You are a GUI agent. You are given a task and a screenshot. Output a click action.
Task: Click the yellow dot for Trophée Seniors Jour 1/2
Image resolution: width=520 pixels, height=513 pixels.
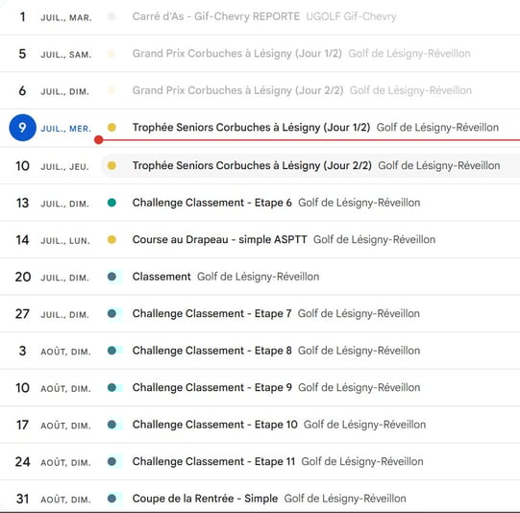click(x=111, y=127)
